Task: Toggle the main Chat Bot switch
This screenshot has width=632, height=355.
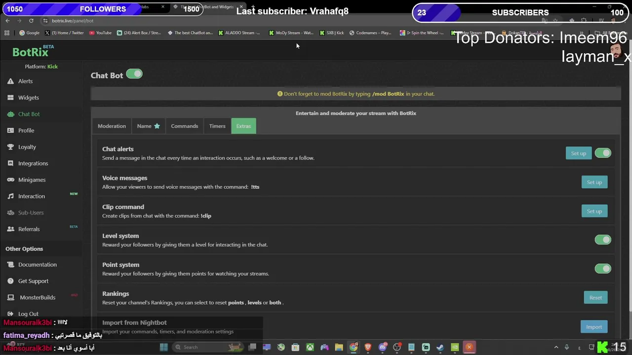Action: [x=134, y=74]
